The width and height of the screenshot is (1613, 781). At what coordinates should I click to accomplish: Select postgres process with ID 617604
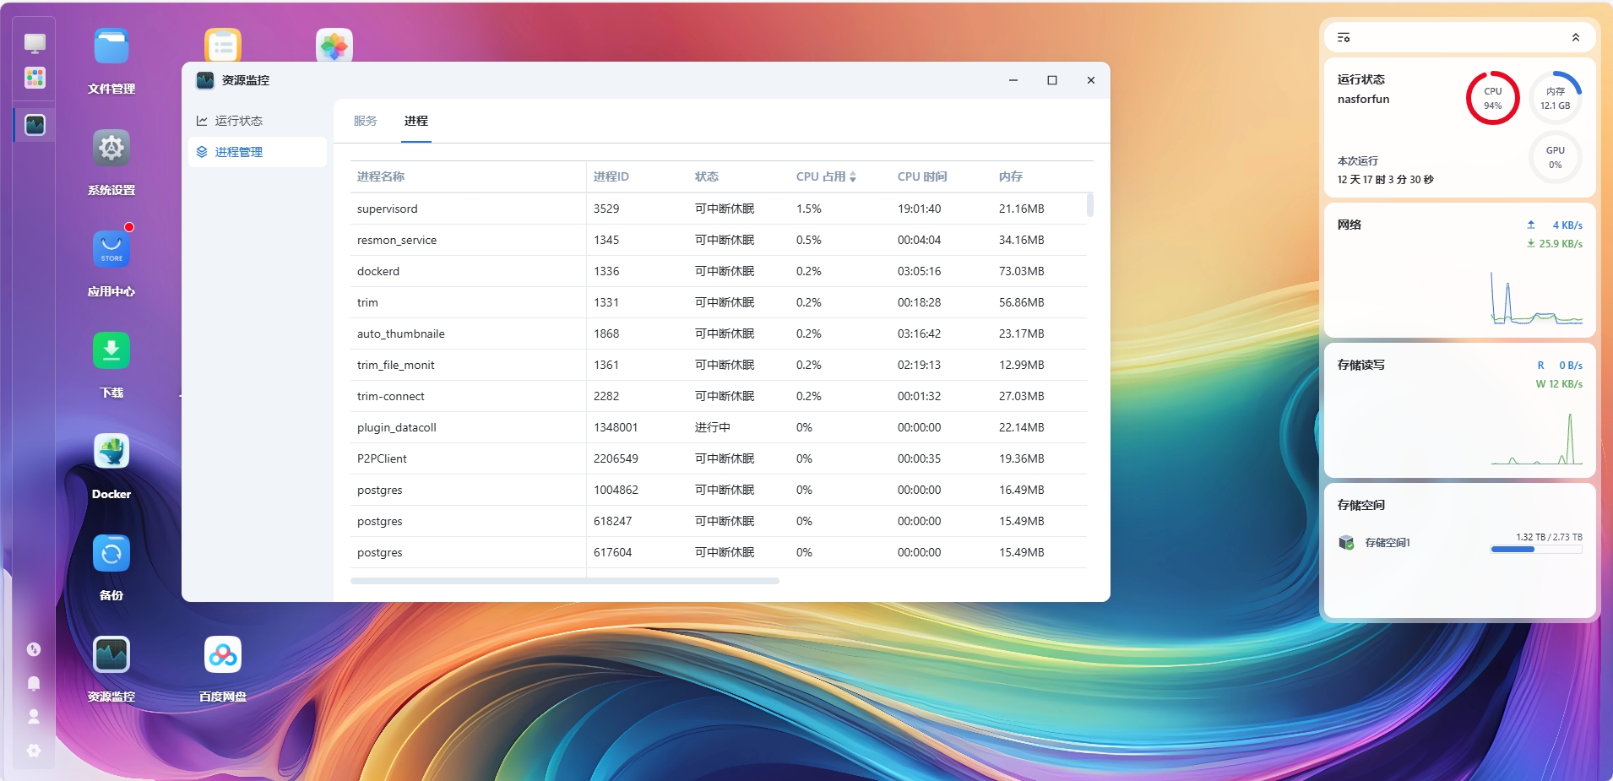(719, 552)
